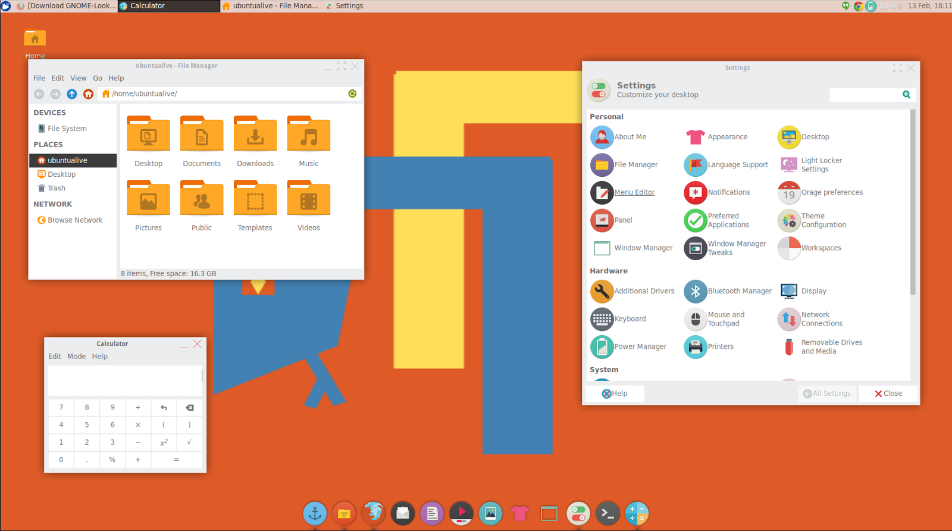Image resolution: width=952 pixels, height=531 pixels.
Task: Click the backspace key in Calculator
Action: click(190, 408)
